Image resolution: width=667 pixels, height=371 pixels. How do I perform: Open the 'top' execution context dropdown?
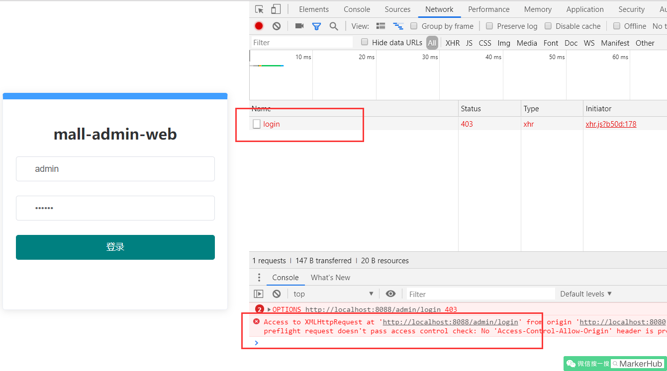tap(332, 294)
